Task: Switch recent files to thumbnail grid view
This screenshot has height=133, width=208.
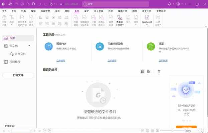Action: click(149, 71)
